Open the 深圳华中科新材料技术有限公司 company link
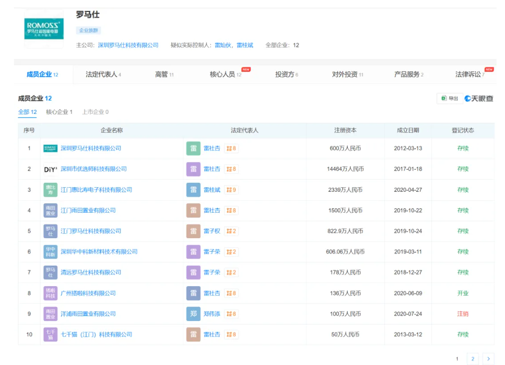 point(99,252)
